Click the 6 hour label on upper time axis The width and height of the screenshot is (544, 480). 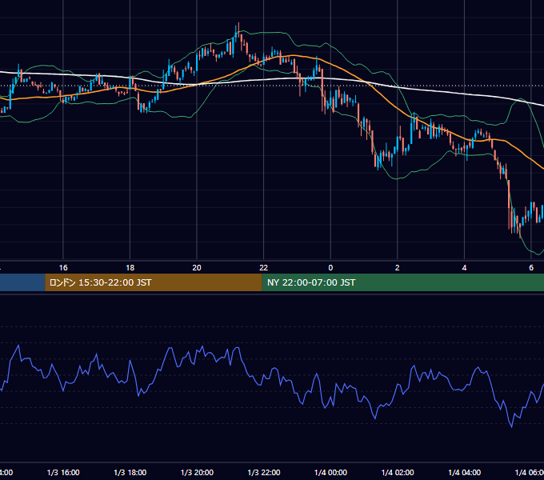(531, 268)
